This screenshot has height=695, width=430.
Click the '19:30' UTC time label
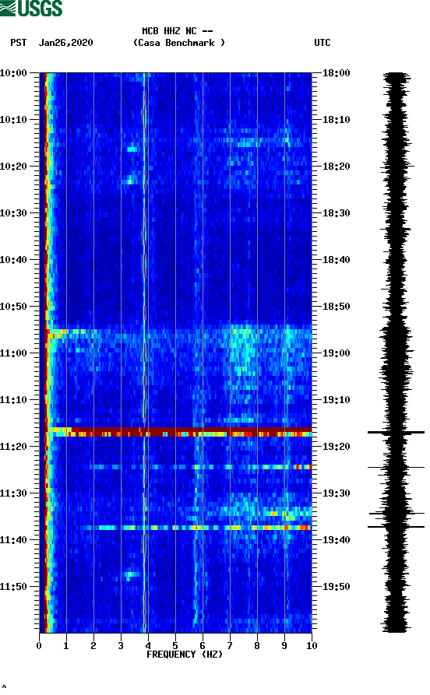pos(337,493)
